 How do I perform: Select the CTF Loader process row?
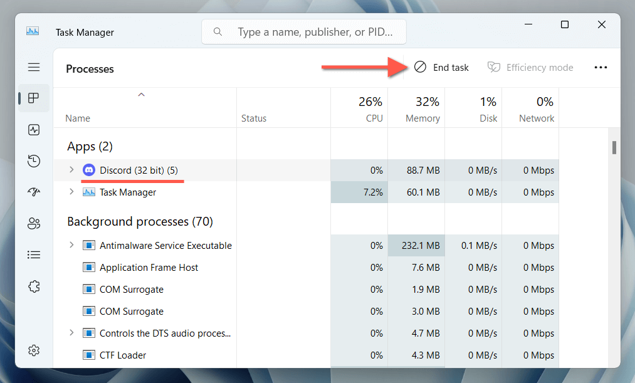click(123, 355)
